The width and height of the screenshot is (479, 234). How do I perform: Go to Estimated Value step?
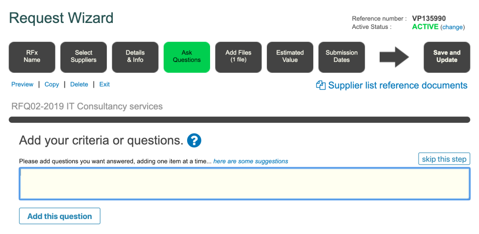coord(290,56)
